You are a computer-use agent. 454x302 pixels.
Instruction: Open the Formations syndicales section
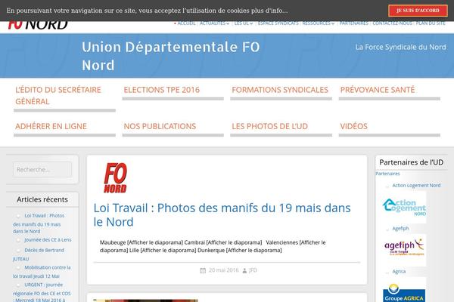280,90
